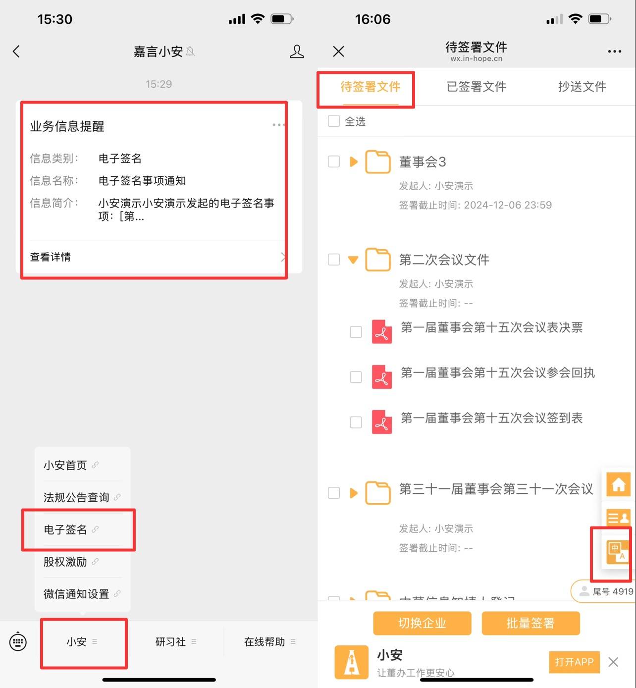
Task: Expand the 董事会3 folder arrow
Action: (353, 161)
